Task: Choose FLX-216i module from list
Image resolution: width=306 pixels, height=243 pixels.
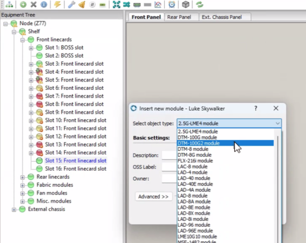Action: (x=225, y=161)
